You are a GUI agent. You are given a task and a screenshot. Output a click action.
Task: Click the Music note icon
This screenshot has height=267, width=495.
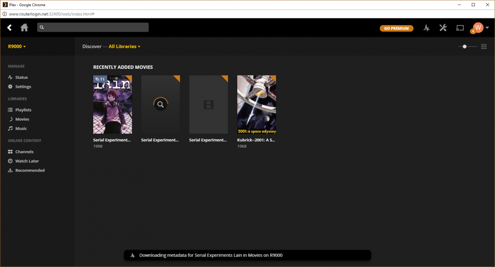click(10, 128)
